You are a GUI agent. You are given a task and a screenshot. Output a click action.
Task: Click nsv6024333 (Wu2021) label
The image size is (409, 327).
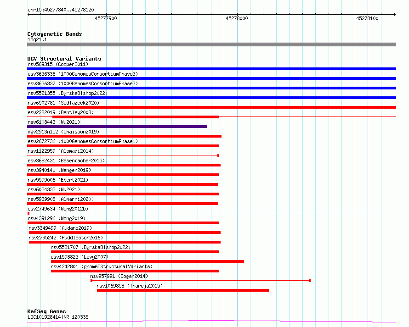pyautogui.click(x=54, y=189)
